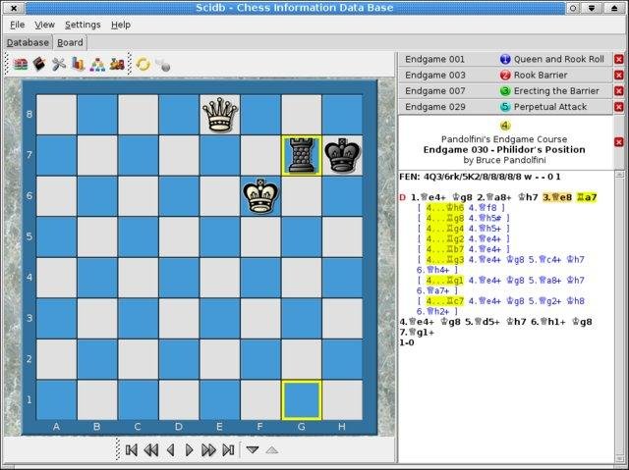Step forward one move

[x=189, y=449]
